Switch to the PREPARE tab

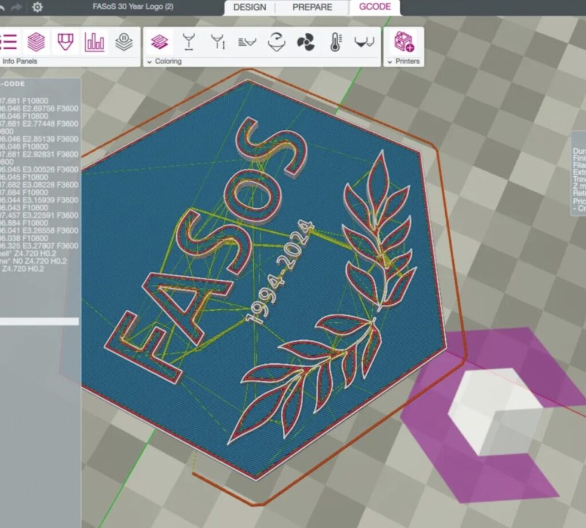pos(312,7)
